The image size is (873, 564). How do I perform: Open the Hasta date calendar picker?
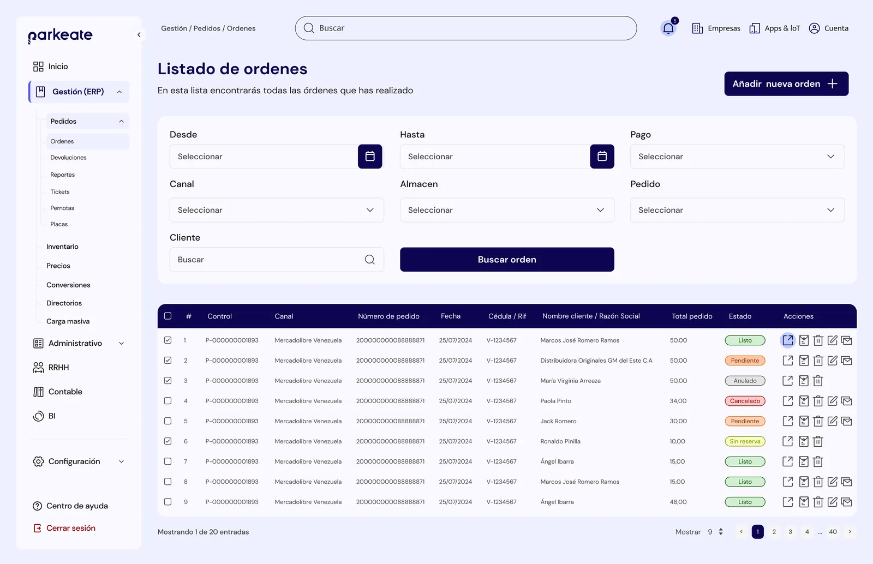coord(602,157)
